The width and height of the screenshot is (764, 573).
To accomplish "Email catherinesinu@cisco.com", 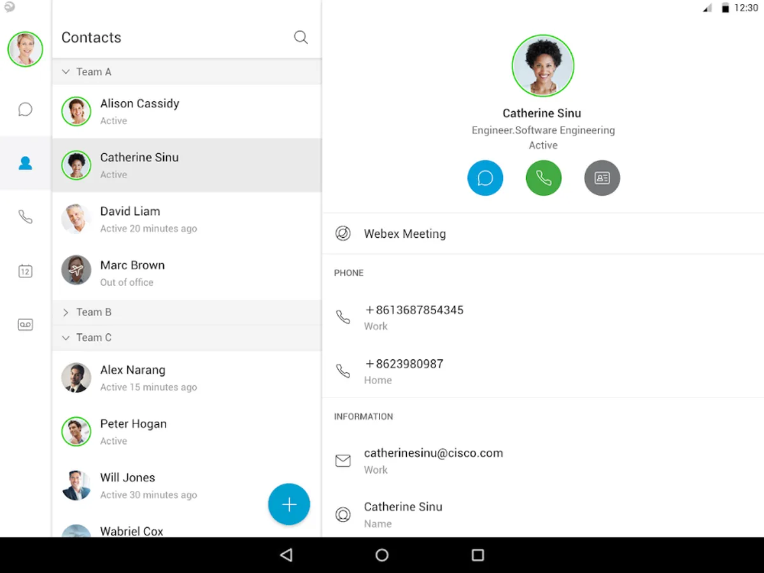I will pyautogui.click(x=543, y=460).
